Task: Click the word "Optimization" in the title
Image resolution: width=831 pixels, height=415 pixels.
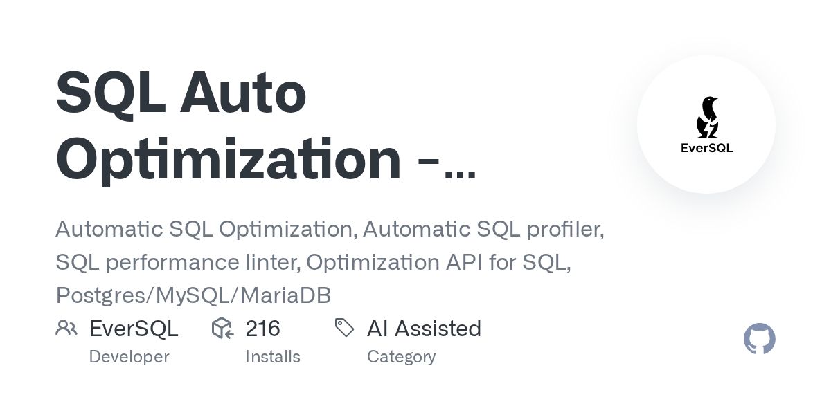Action: 229,159
